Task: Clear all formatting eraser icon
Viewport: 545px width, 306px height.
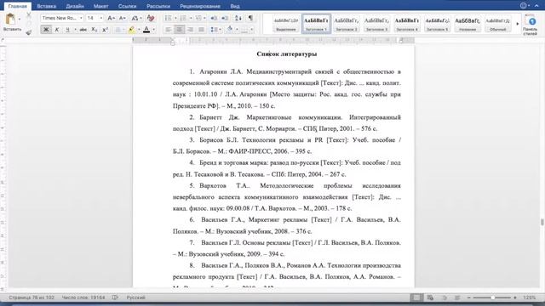Action: tap(151, 18)
